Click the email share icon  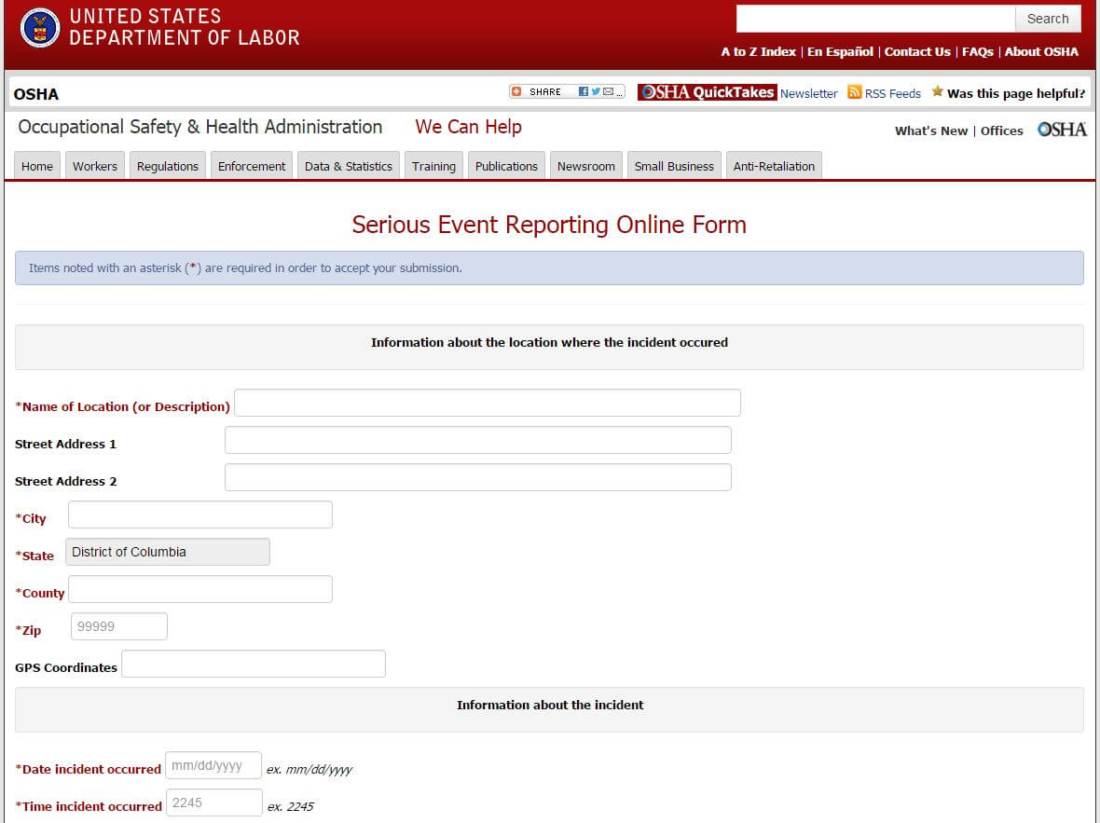(x=608, y=91)
